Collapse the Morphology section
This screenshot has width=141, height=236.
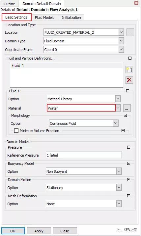(x=125, y=116)
